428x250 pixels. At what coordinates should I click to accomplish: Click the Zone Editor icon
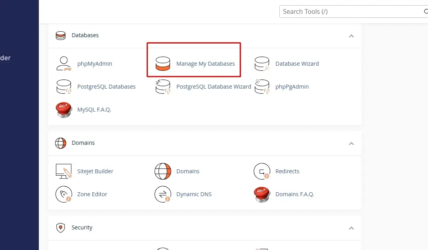(64, 194)
